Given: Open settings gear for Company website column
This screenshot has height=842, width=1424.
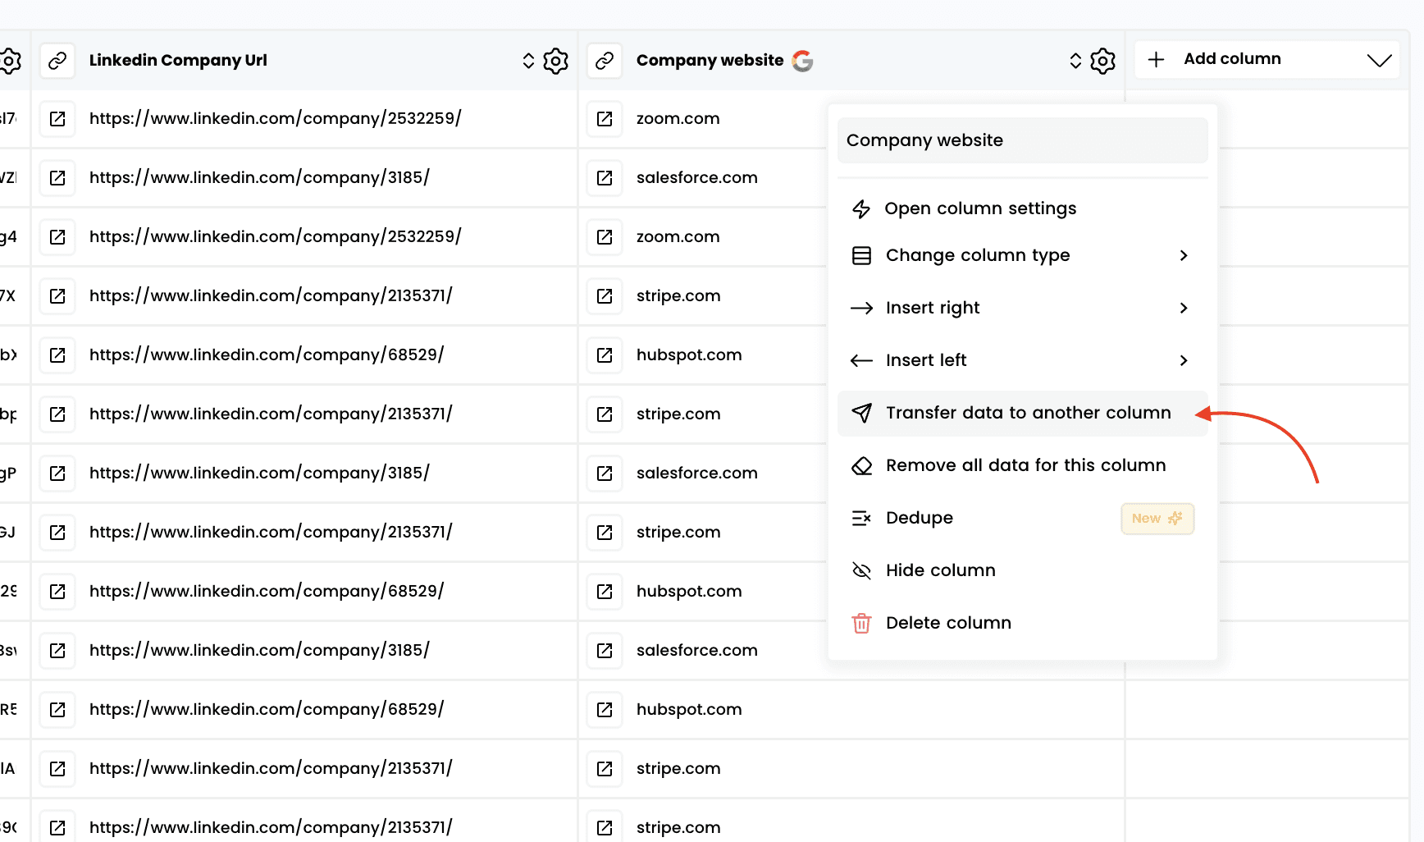Looking at the screenshot, I should coord(1102,61).
